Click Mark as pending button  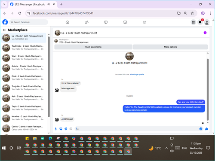93,47
